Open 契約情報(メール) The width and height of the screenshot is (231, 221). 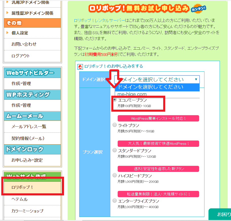pyautogui.click(x=28, y=138)
